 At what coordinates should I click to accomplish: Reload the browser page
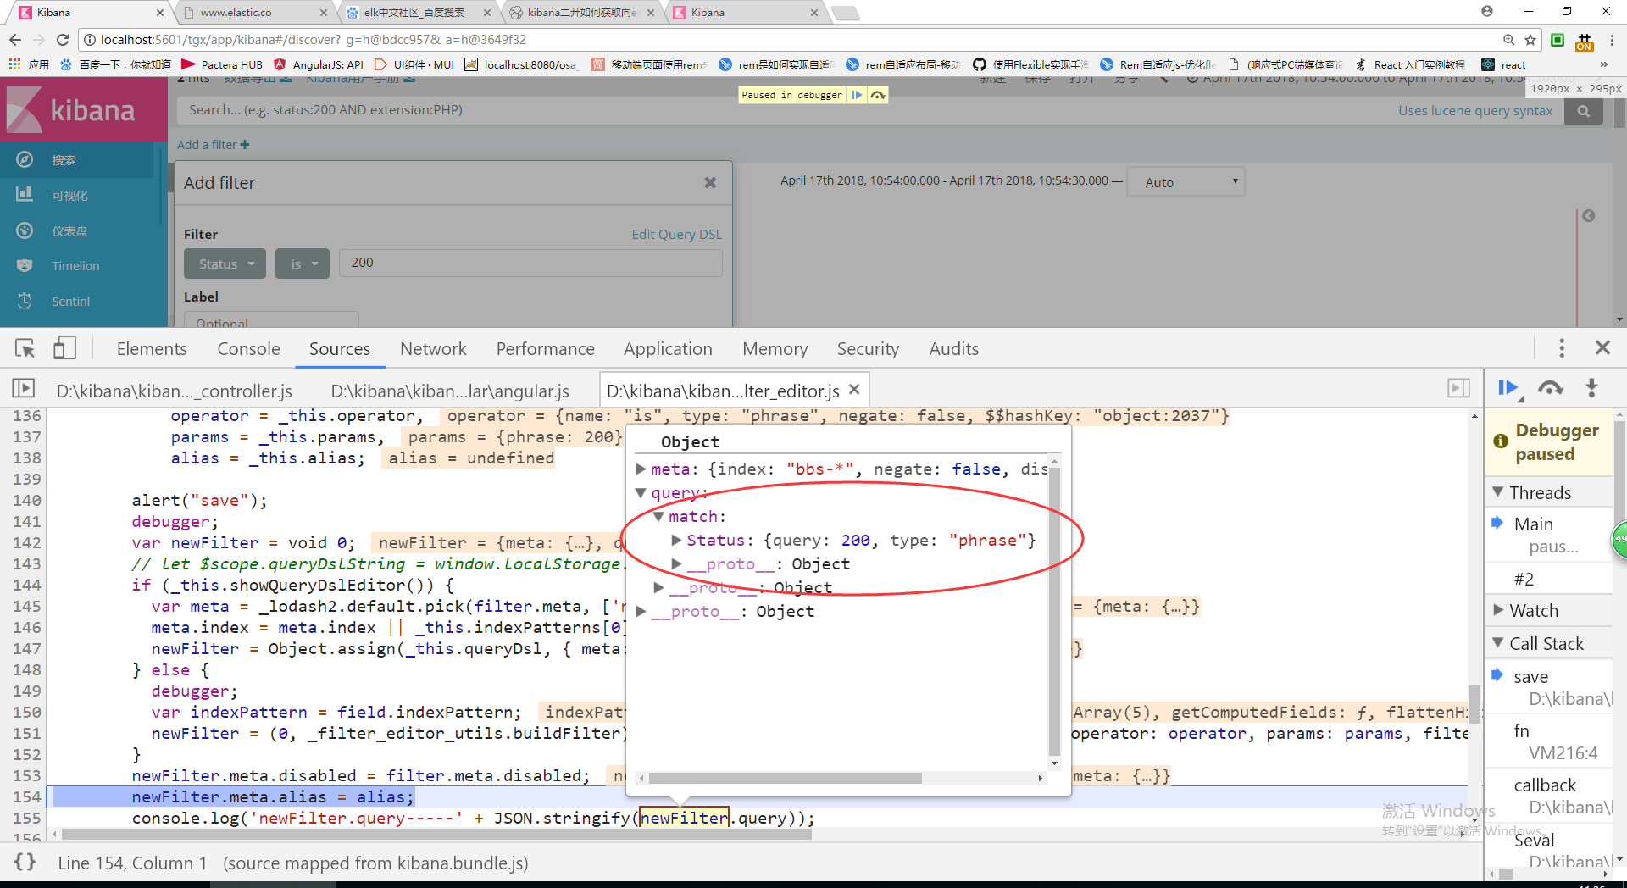tap(63, 40)
